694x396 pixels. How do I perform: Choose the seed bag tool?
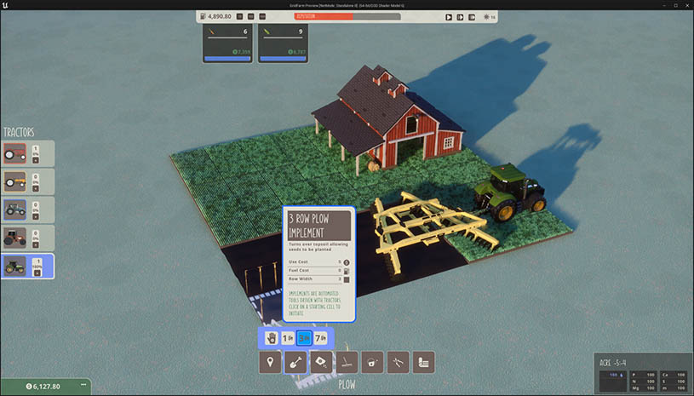tap(321, 363)
